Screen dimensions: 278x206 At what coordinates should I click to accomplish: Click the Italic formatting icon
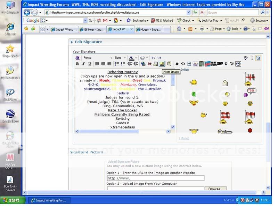point(83,64)
